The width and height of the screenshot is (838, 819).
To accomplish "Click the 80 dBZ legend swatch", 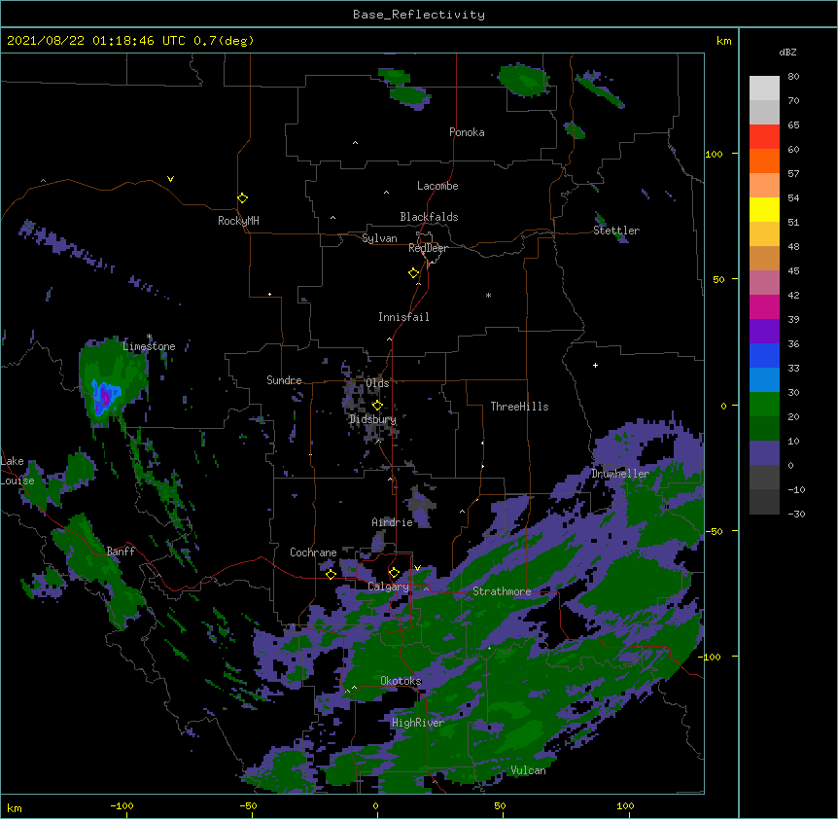I will [x=764, y=89].
